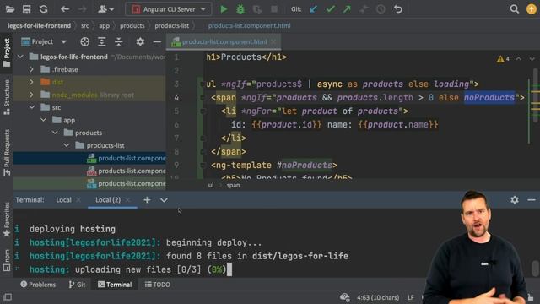This screenshot has width=540, height=304.
Task: Switch to the Local (2) terminal tab
Action: (x=108, y=200)
